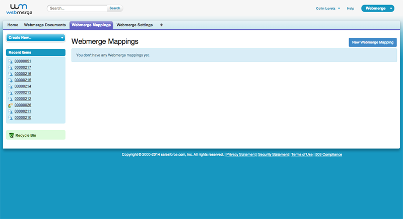Image resolution: width=403 pixels, height=219 pixels.
Task: Select the Webmerge Mappings tab
Action: tap(91, 25)
